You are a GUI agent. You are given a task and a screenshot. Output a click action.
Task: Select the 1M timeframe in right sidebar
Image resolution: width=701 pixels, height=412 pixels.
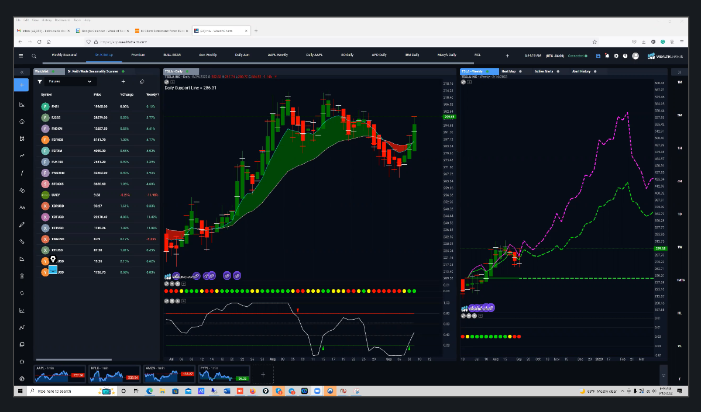pyautogui.click(x=679, y=82)
